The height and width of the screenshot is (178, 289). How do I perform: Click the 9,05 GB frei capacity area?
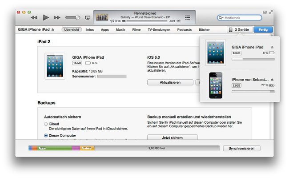tap(157, 148)
